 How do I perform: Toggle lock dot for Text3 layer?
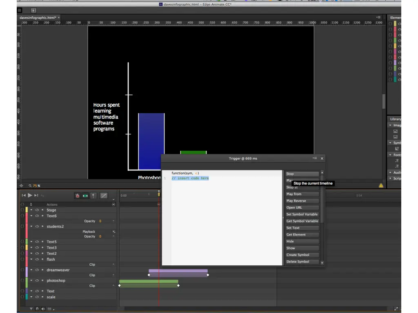(x=42, y=247)
